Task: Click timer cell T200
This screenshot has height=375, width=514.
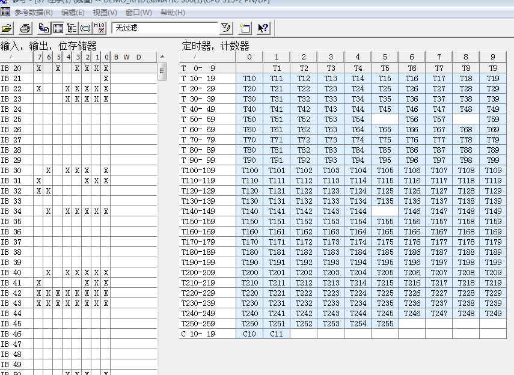Action: tap(249, 273)
